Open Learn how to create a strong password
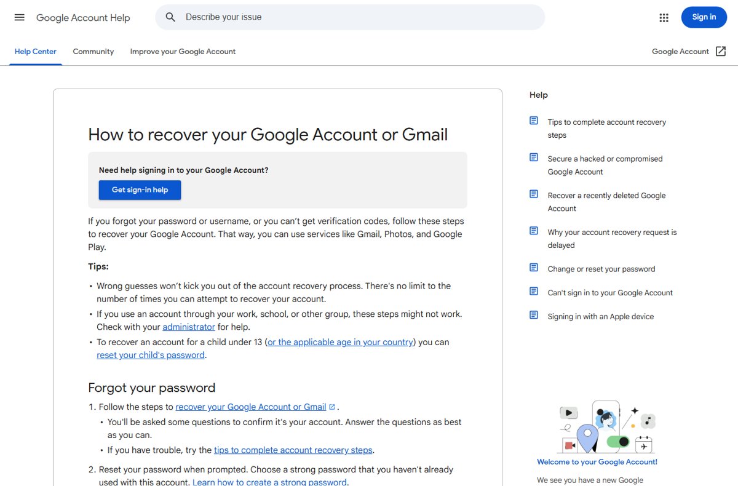Viewport: 738px width, 486px height. [x=269, y=482]
